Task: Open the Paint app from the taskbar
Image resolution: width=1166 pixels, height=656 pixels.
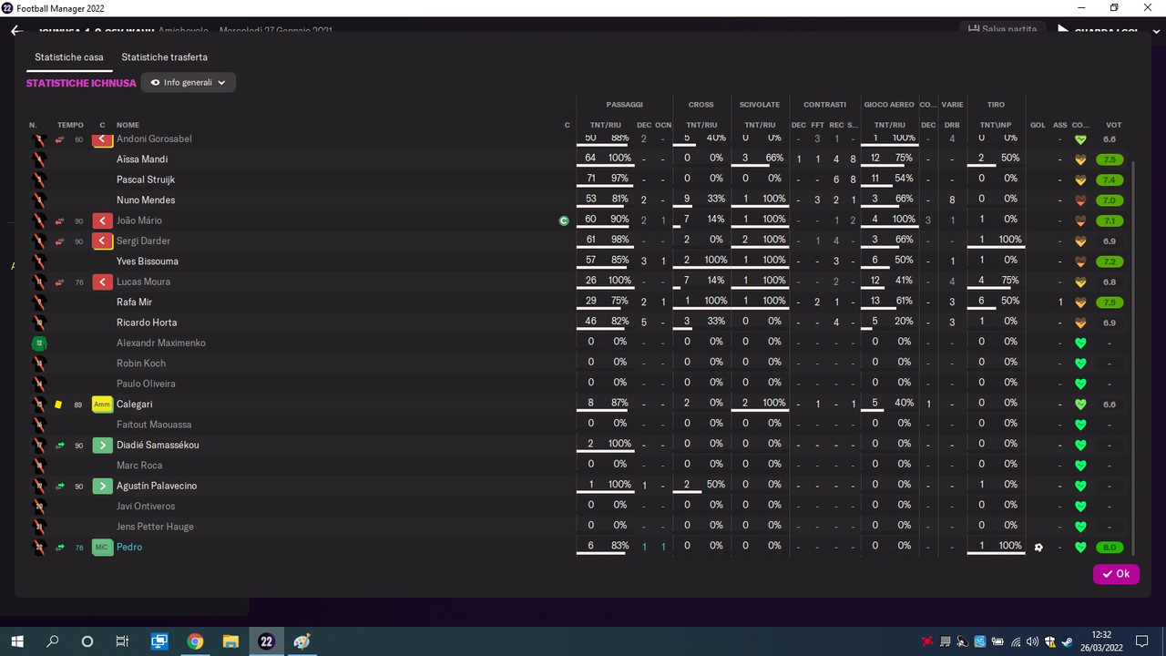Action: click(x=302, y=641)
